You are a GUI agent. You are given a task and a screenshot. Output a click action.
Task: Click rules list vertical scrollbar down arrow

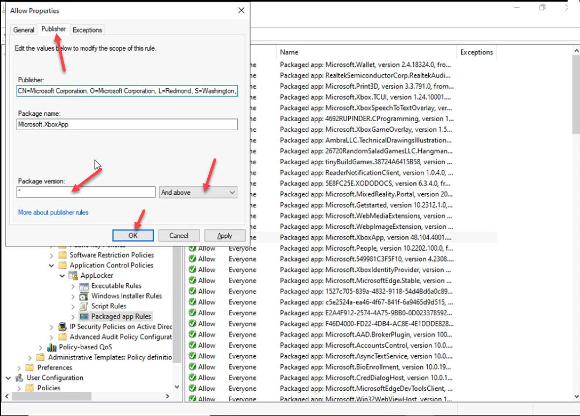point(576,397)
